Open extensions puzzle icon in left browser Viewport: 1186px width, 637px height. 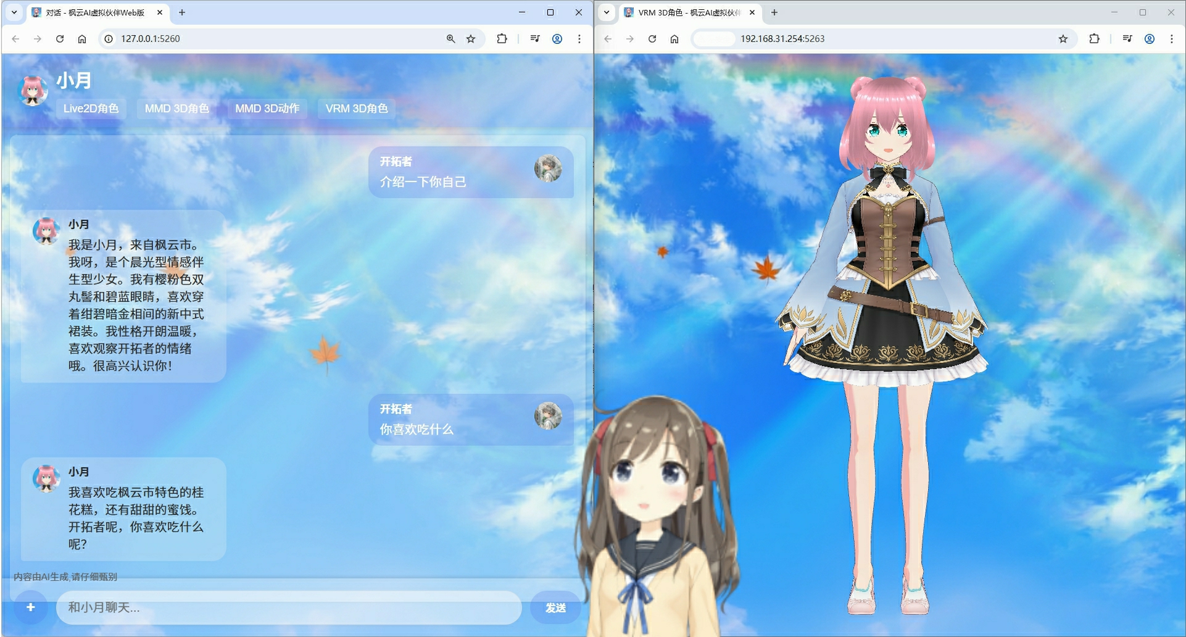pyautogui.click(x=502, y=39)
